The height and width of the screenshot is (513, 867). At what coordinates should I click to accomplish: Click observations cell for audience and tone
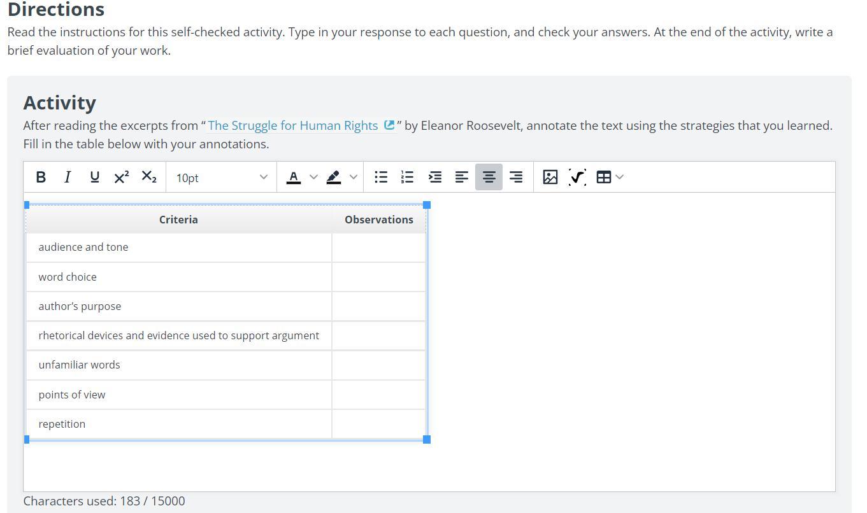tap(379, 248)
